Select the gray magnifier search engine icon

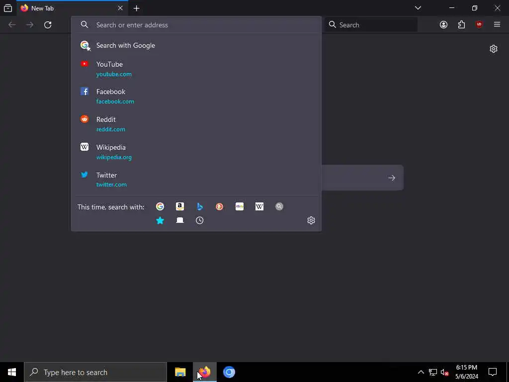coord(279,206)
